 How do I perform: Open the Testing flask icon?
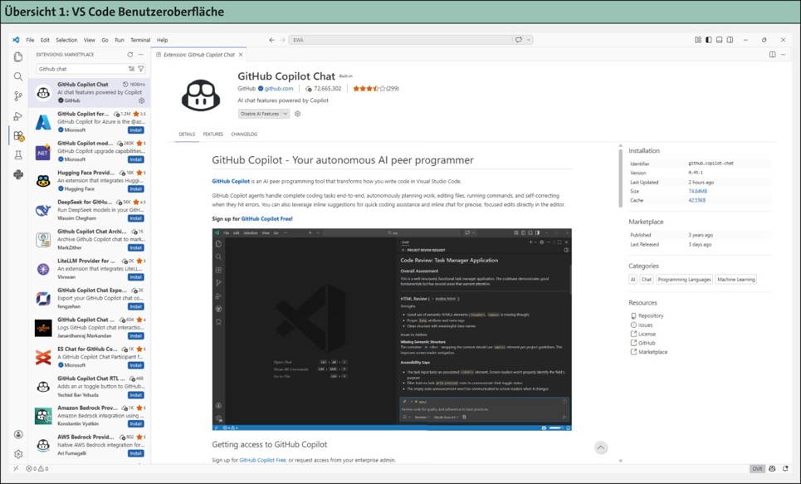point(18,155)
